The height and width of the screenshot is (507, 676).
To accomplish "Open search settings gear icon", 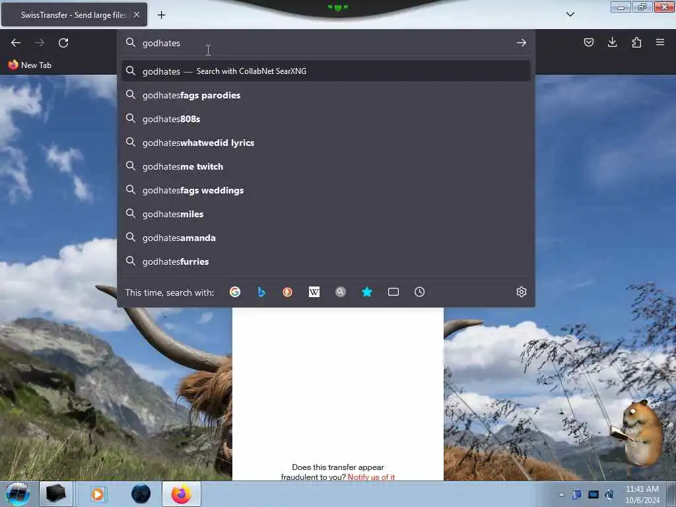I will point(522,292).
